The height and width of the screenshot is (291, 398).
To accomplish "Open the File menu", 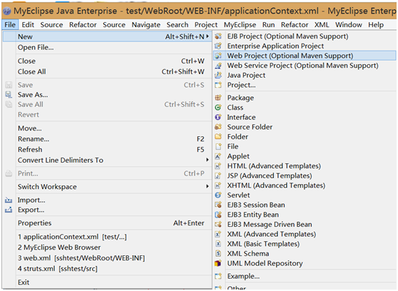I will [10, 25].
